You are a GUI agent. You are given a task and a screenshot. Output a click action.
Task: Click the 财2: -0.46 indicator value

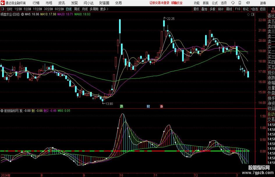(50, 111)
